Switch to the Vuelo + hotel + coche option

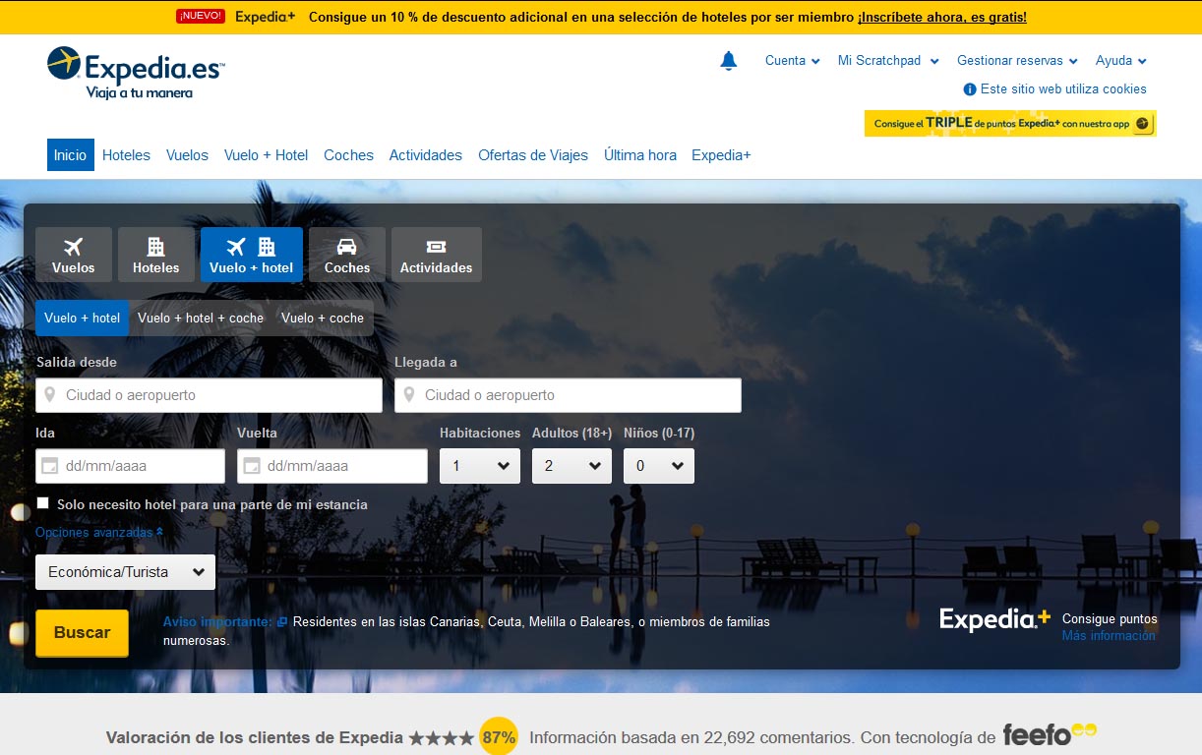coord(200,318)
